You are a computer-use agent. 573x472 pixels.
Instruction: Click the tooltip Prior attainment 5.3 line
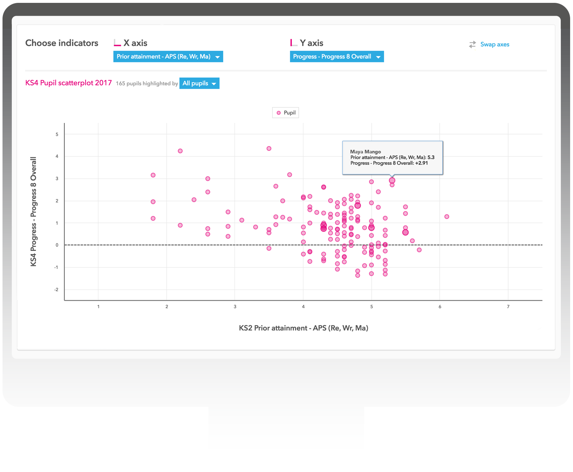coord(392,157)
